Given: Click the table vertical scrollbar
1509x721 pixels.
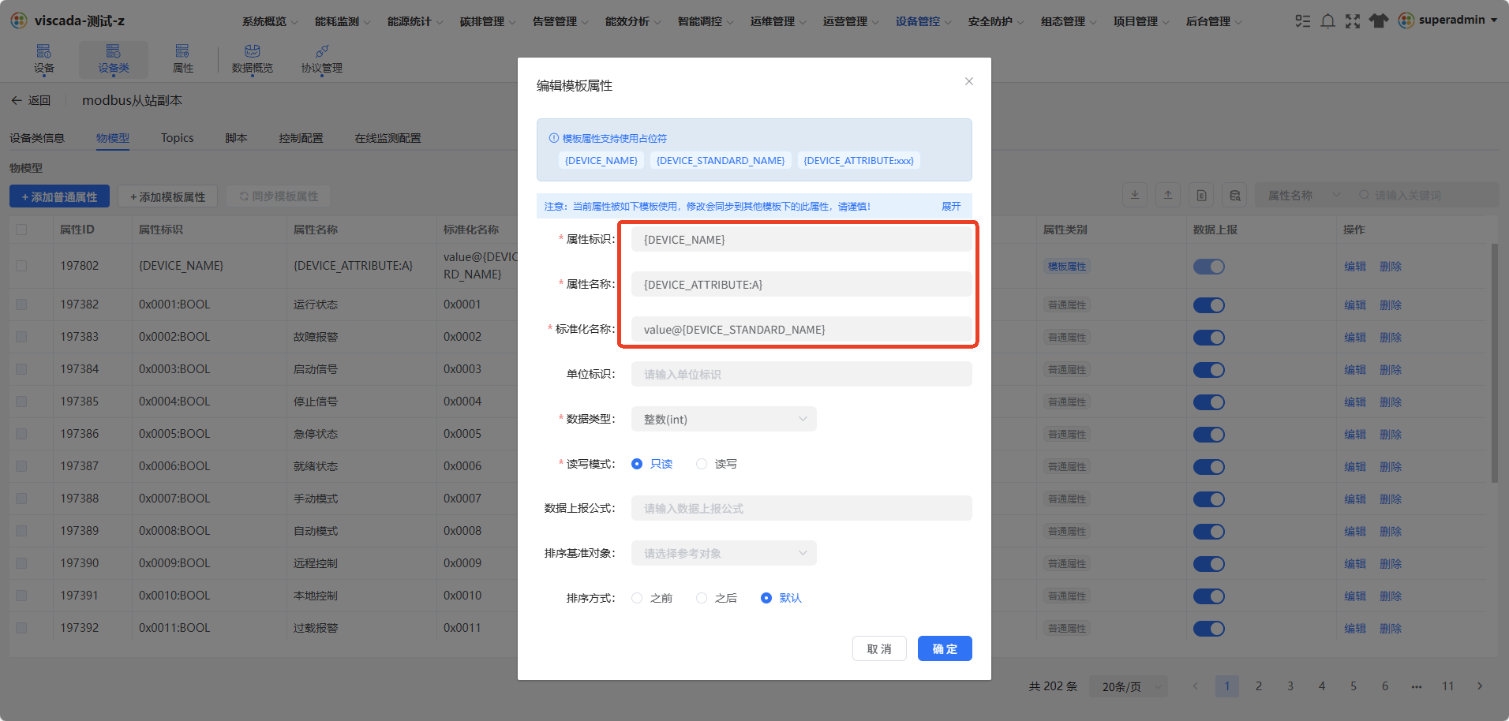Looking at the screenshot, I should [1494, 363].
